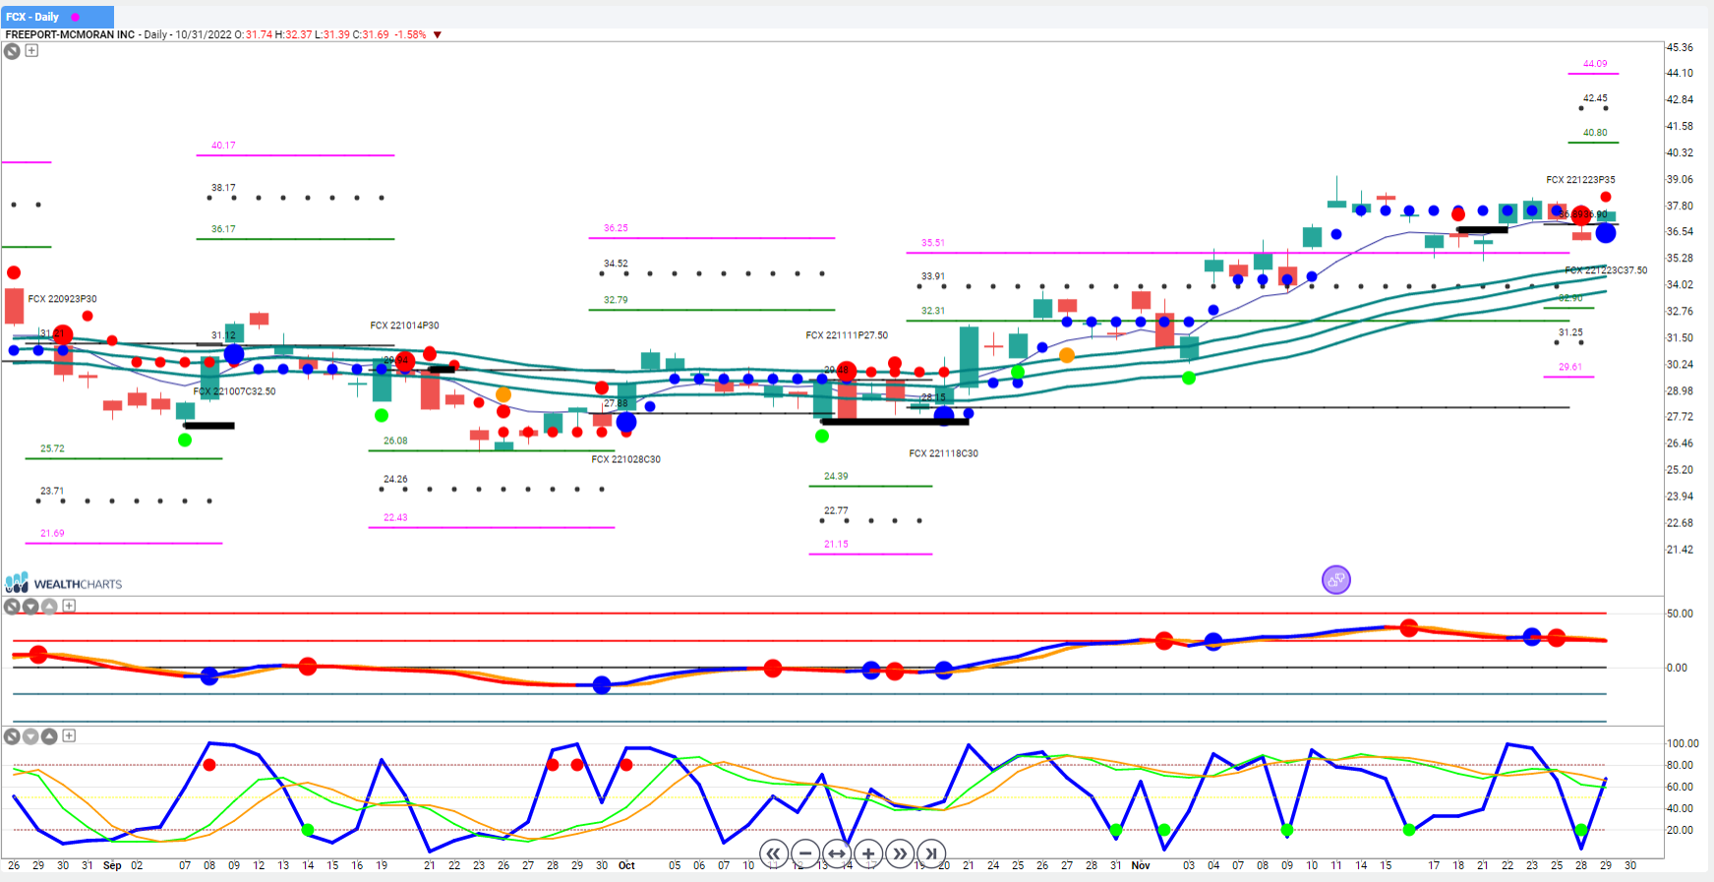Select the FCX 220923P30 option label
1714x882 pixels.
tap(62, 299)
